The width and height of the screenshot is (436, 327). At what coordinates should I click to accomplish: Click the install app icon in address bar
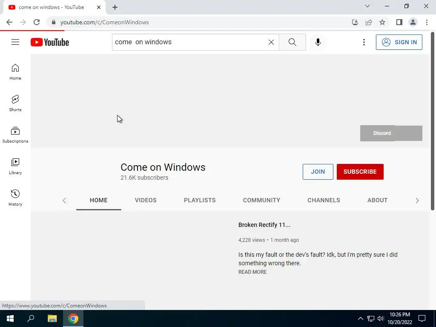point(355,22)
